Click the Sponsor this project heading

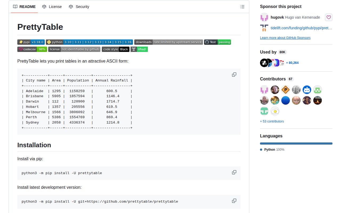pyautogui.click(x=281, y=7)
